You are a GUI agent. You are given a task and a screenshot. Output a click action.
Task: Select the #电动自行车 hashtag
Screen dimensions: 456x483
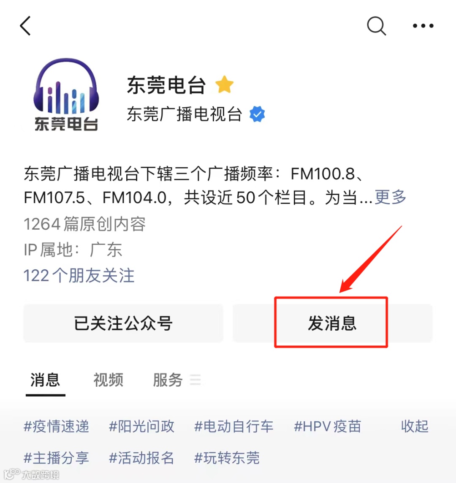[x=234, y=426]
